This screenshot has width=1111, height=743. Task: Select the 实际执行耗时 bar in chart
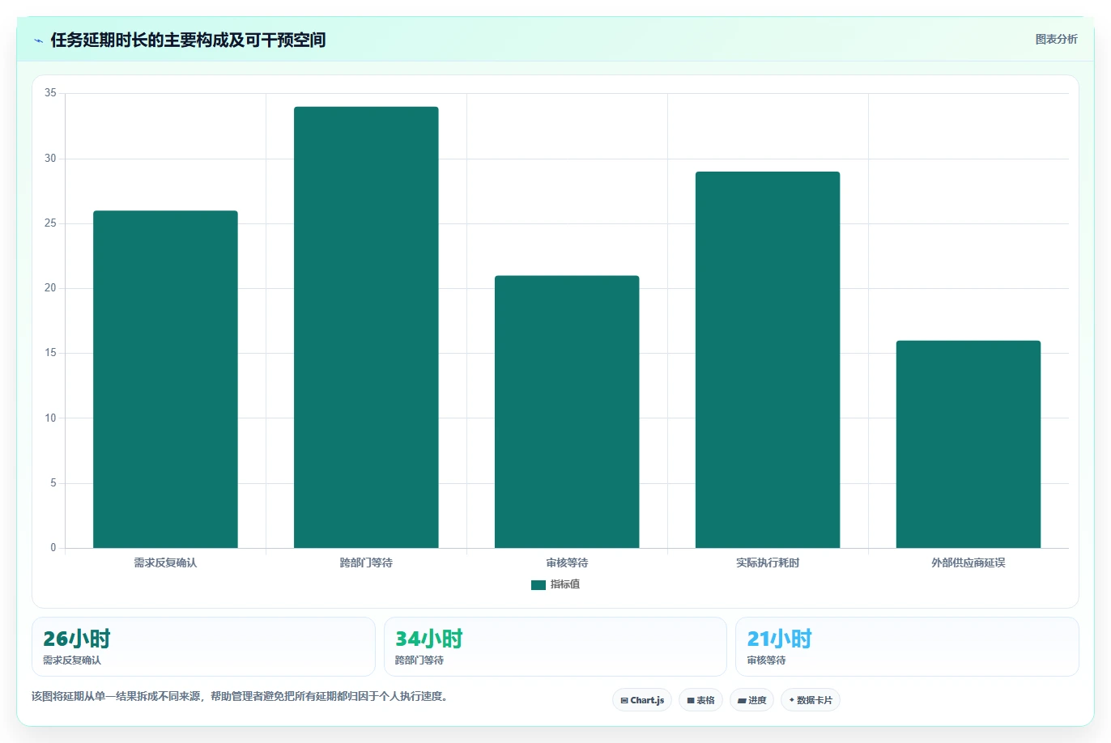click(x=768, y=360)
